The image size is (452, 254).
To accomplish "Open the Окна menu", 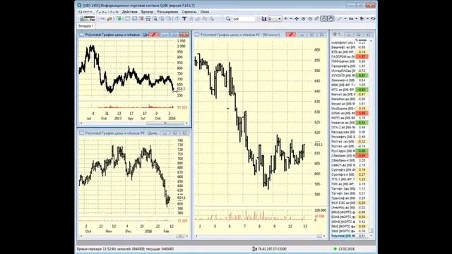I will [205, 12].
